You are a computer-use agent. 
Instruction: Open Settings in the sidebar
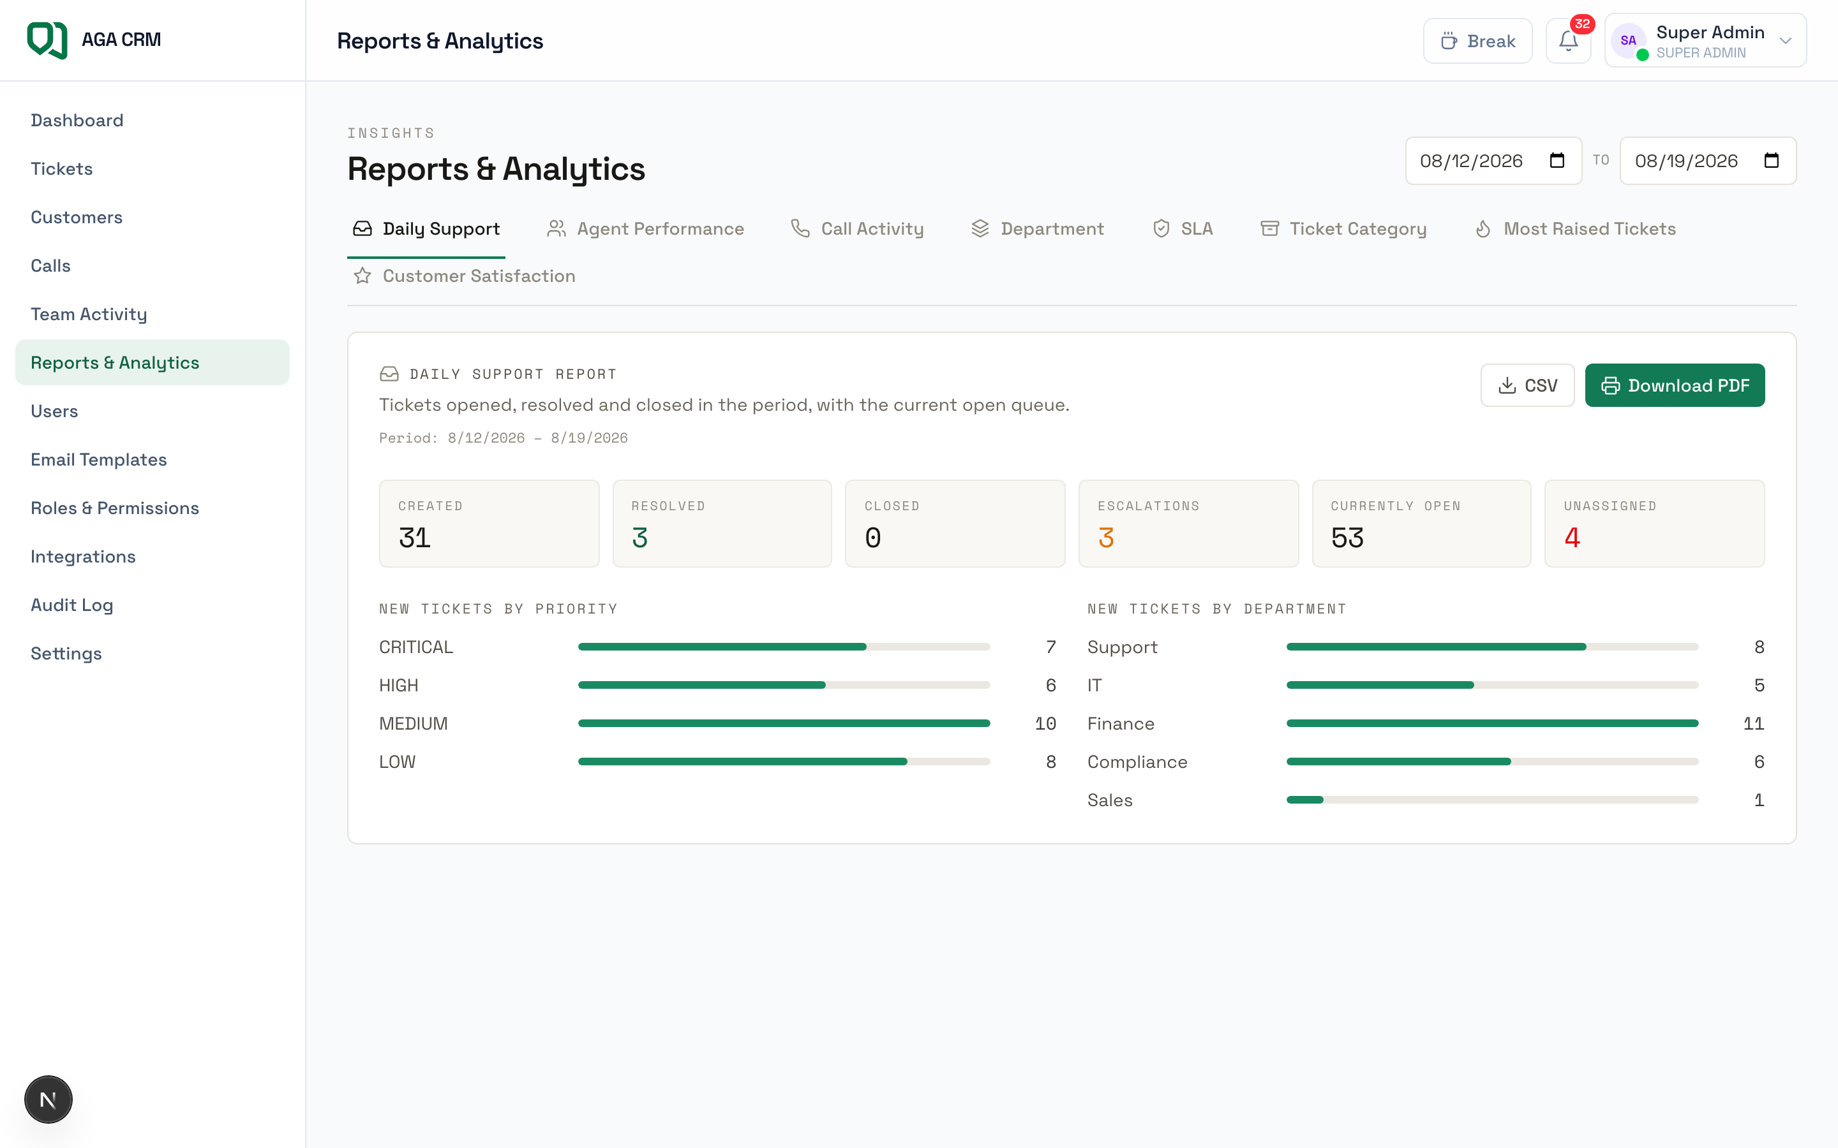(x=152, y=654)
